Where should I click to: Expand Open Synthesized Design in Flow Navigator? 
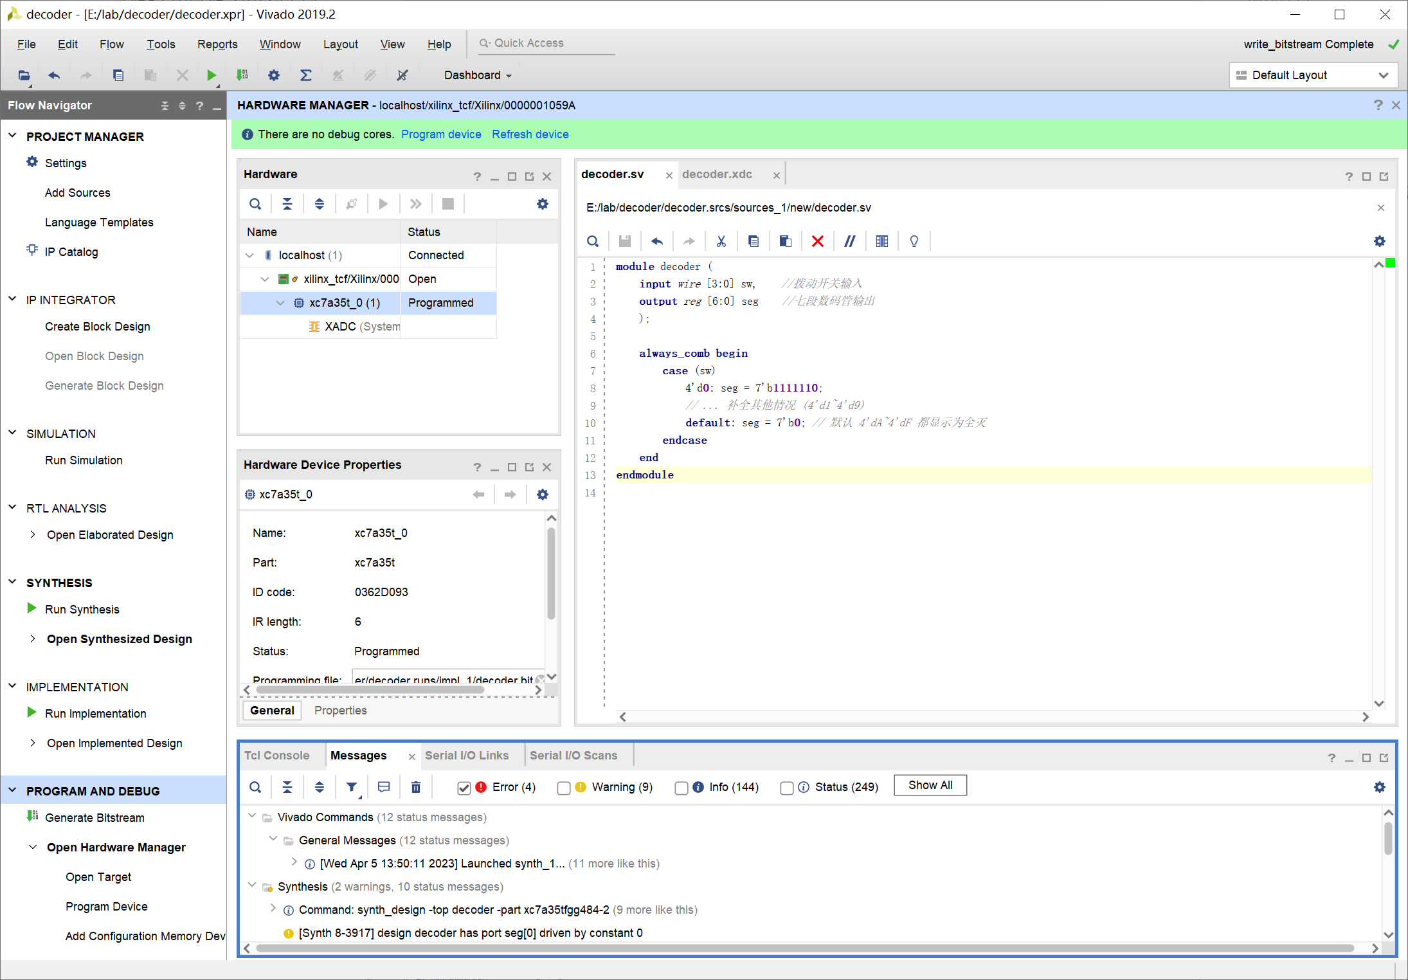33,639
